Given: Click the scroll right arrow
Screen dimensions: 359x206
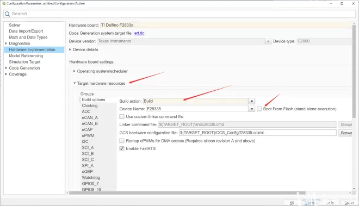Looking at the screenshot, I should [350, 193].
